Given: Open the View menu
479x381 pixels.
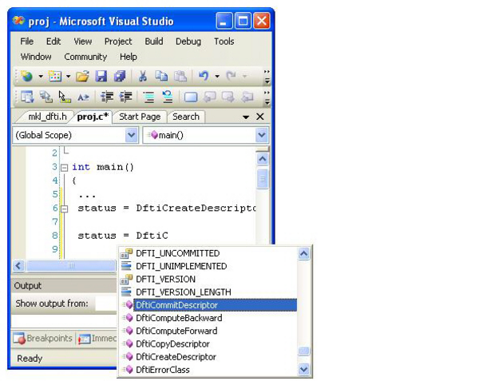Looking at the screenshot, I should [83, 42].
